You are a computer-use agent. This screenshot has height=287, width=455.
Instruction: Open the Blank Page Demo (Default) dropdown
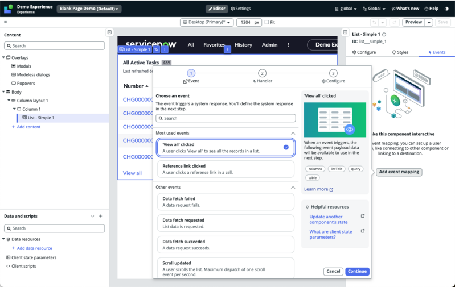tap(89, 9)
